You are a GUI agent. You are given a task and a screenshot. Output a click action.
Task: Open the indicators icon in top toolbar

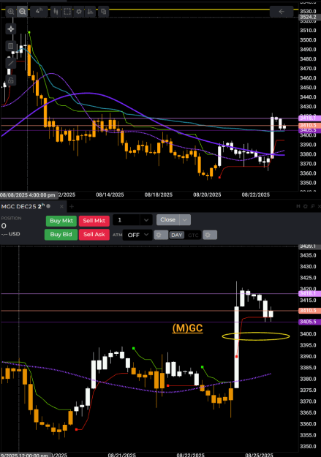(x=91, y=12)
